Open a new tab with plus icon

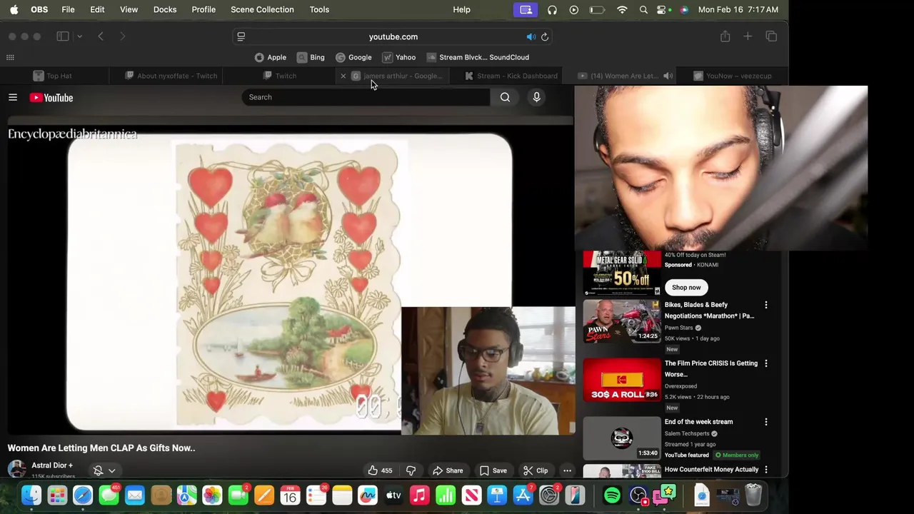pos(748,36)
